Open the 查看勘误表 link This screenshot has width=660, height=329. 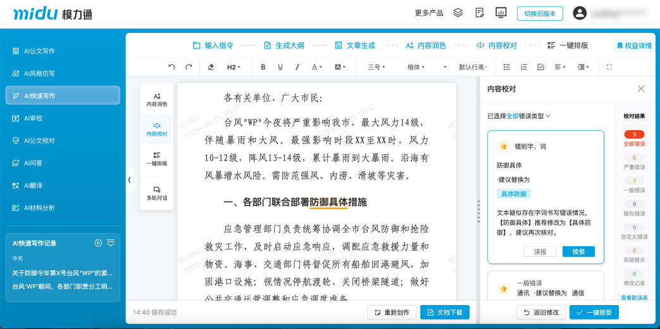point(634,298)
